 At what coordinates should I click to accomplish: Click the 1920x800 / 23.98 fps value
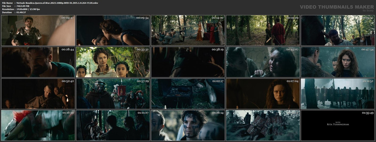coord(28,9)
